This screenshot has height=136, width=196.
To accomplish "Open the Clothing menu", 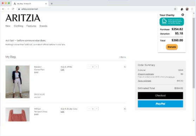I will pyautogui.click(x=19, y=26).
